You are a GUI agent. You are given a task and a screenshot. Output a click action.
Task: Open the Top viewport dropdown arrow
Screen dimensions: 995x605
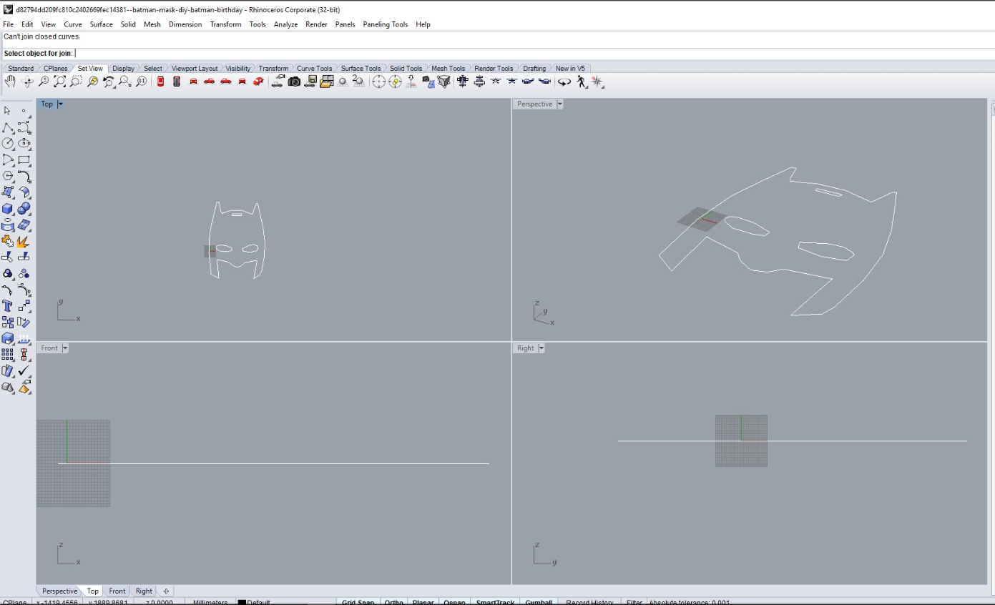[x=60, y=104]
